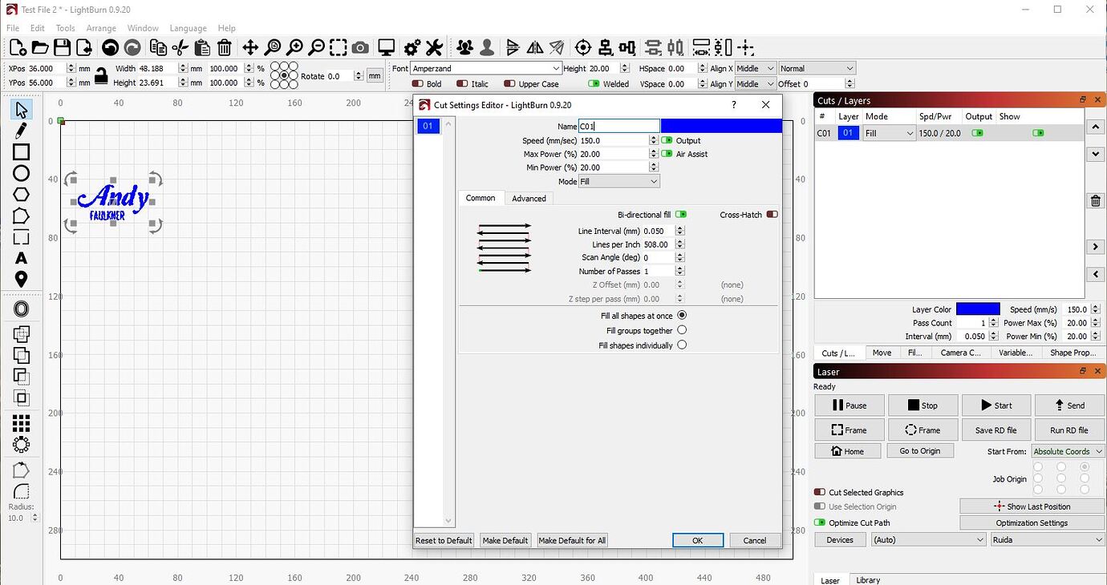Open device settings wrench icon
This screenshot has width=1107, height=585.
434,47
